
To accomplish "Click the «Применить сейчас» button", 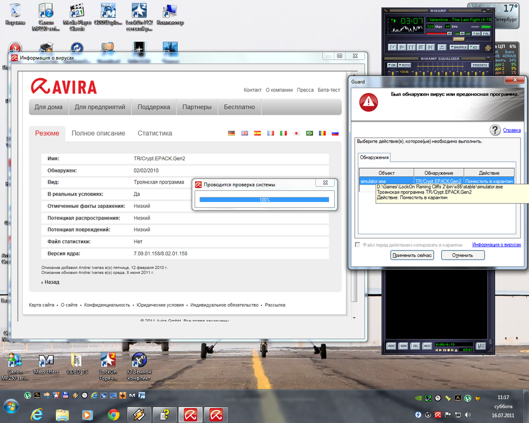I will 412,255.
